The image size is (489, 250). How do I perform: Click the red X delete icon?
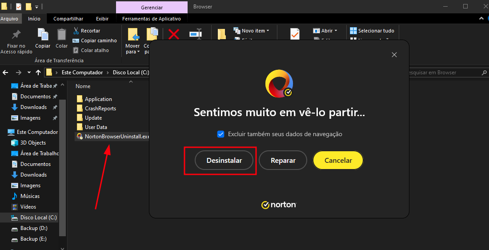pos(174,34)
